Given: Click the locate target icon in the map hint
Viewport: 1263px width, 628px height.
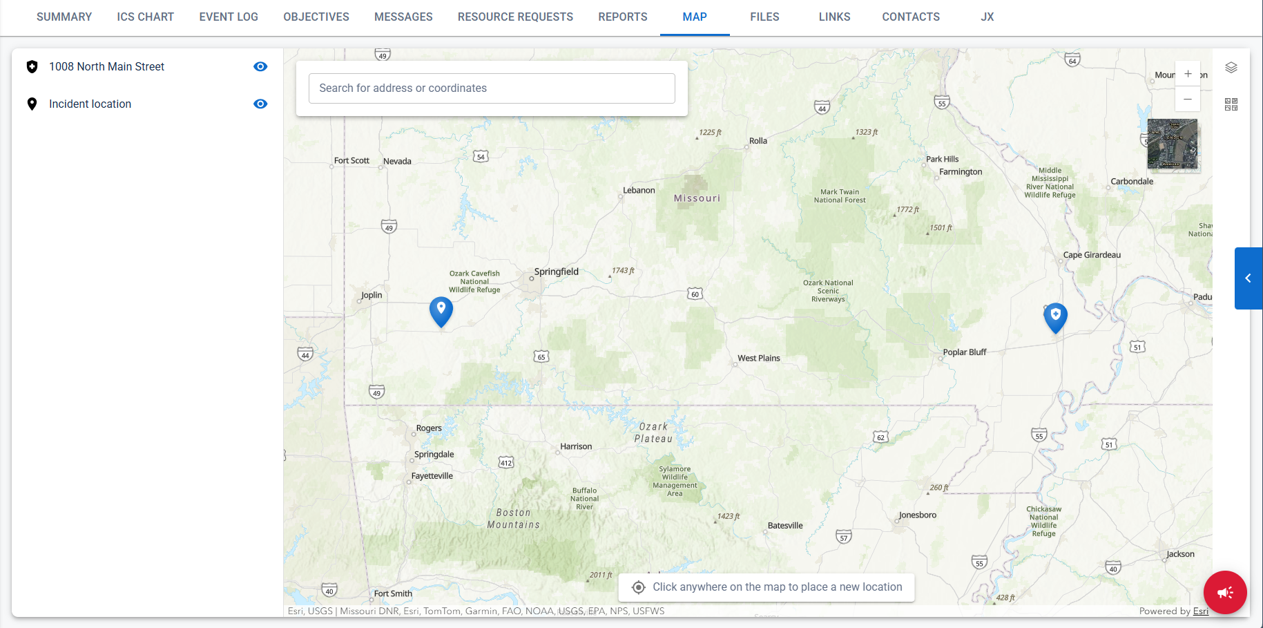Looking at the screenshot, I should point(639,587).
